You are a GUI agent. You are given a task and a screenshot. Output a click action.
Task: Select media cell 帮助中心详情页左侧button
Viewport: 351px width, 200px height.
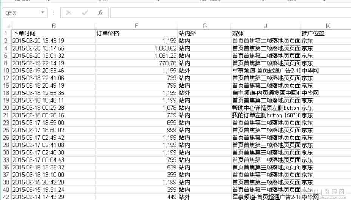pyautogui.click(x=266, y=108)
